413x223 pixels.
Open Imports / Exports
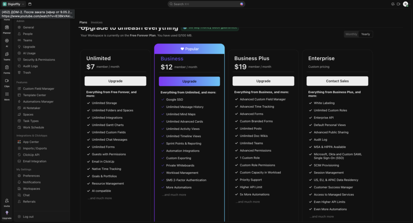35,148
